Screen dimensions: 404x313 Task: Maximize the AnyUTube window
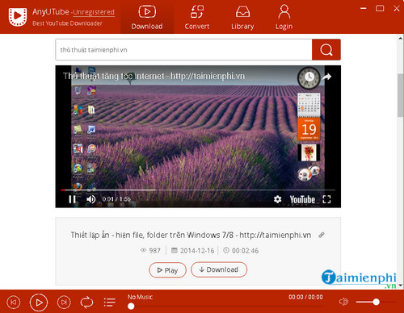(380, 9)
